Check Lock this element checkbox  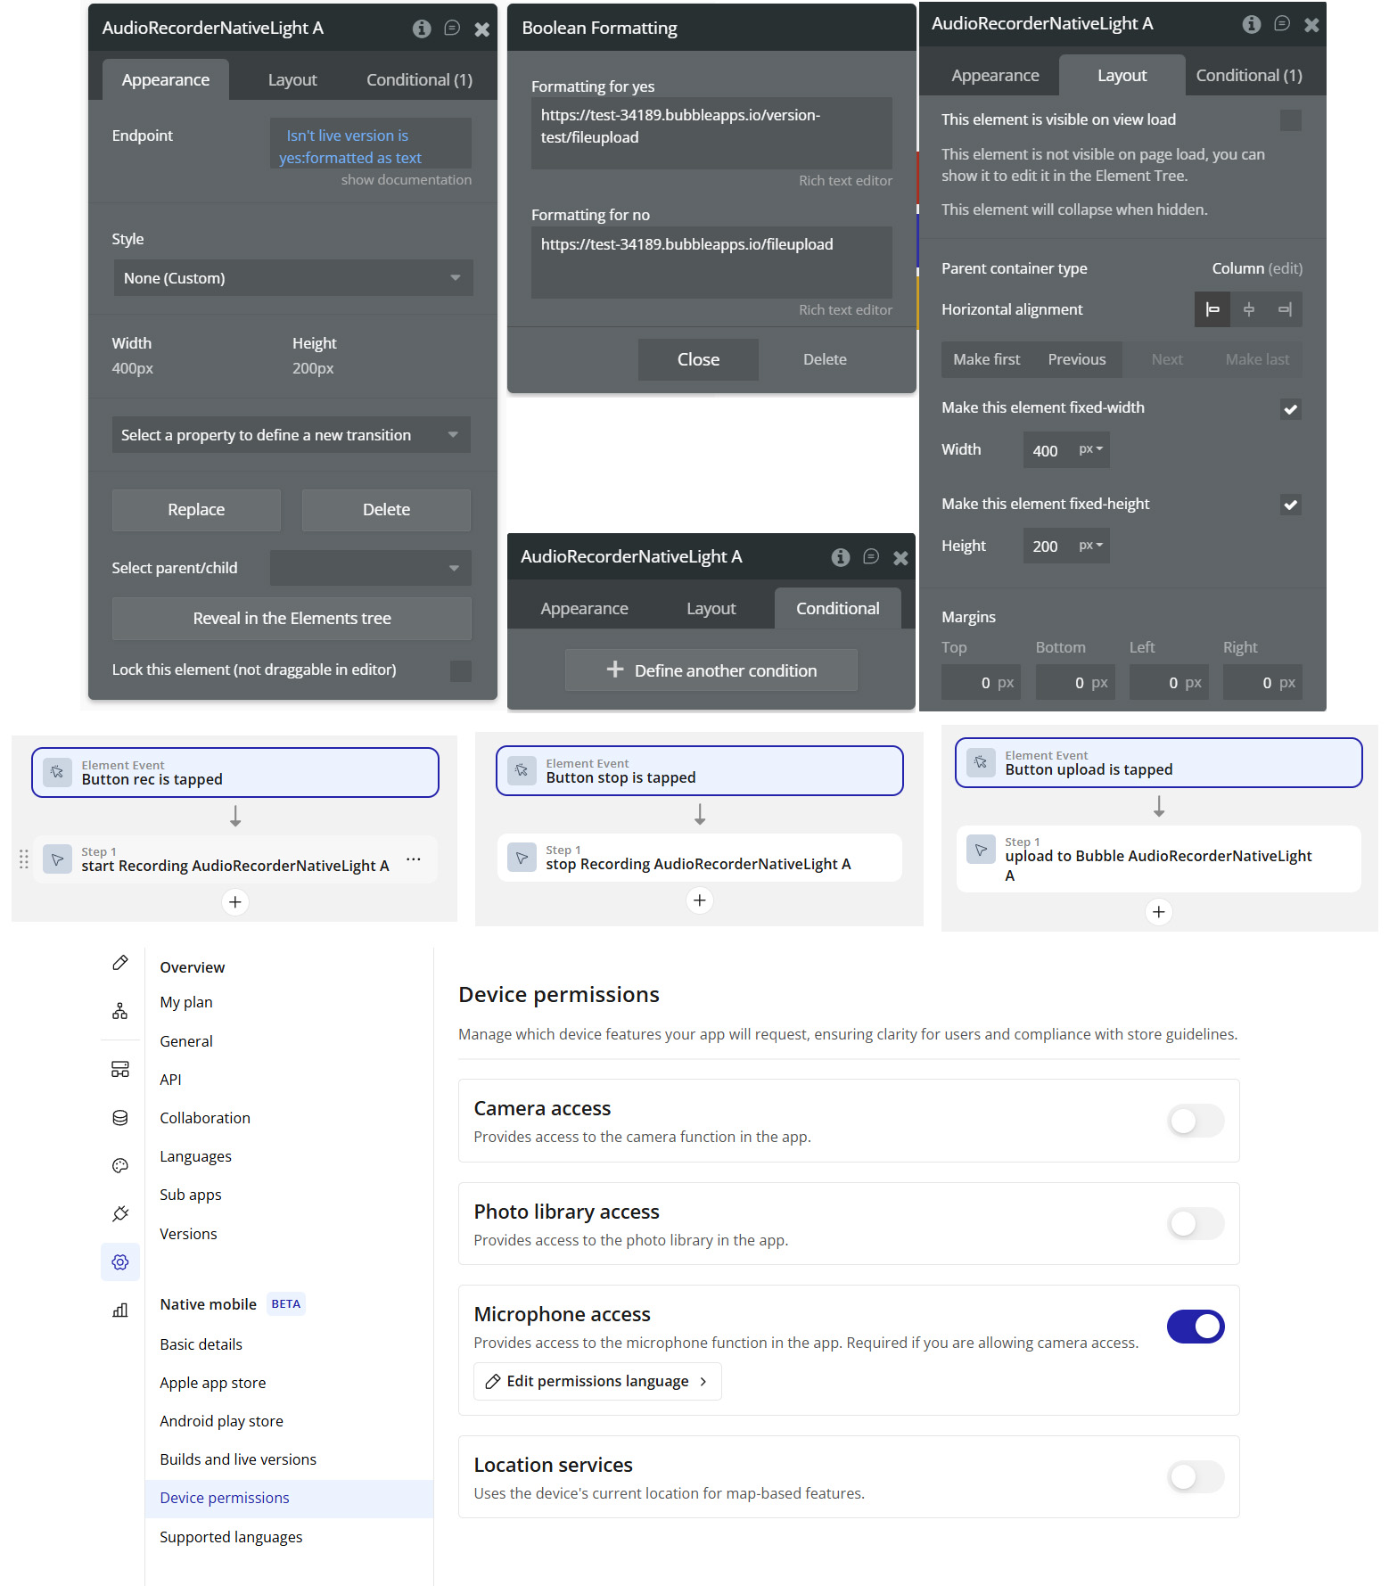tap(460, 670)
